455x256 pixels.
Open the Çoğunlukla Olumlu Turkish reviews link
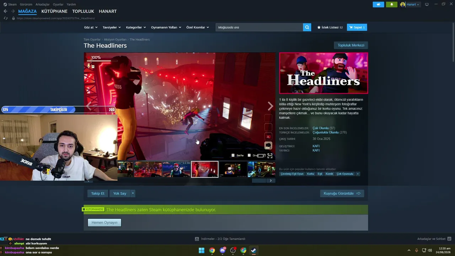click(x=326, y=132)
